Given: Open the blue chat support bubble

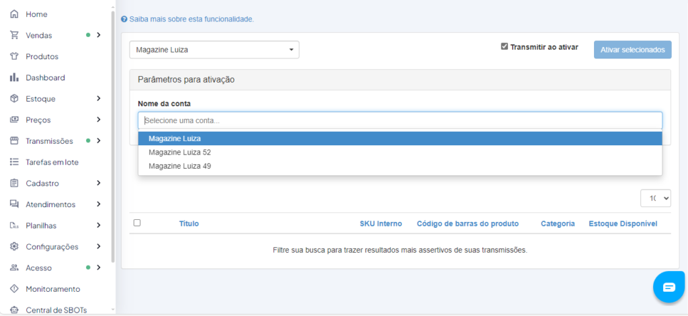Looking at the screenshot, I should point(669,287).
